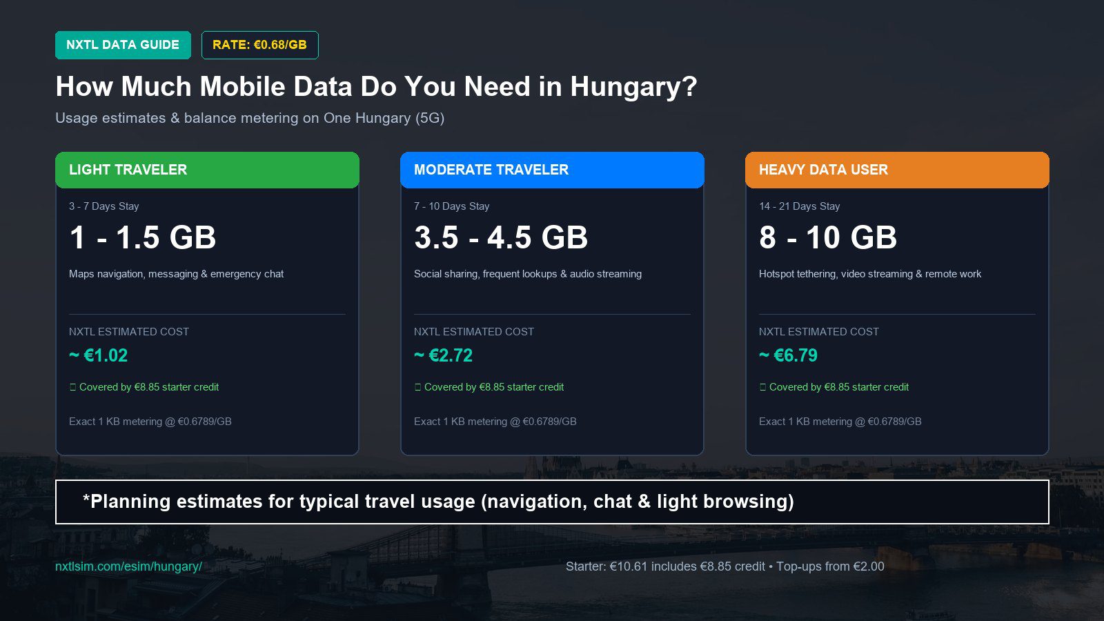1104x621 pixels.
Task: Click the '14 - 21 Days Stay' label
Action: (x=800, y=206)
